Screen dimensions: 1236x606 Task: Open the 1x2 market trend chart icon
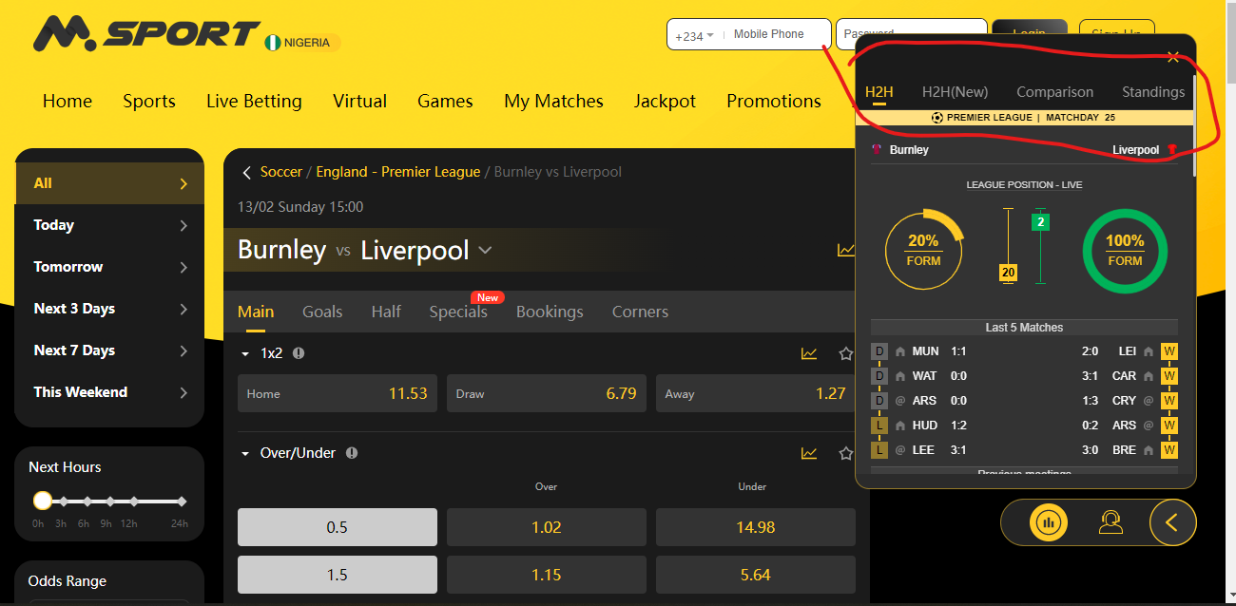coord(809,353)
